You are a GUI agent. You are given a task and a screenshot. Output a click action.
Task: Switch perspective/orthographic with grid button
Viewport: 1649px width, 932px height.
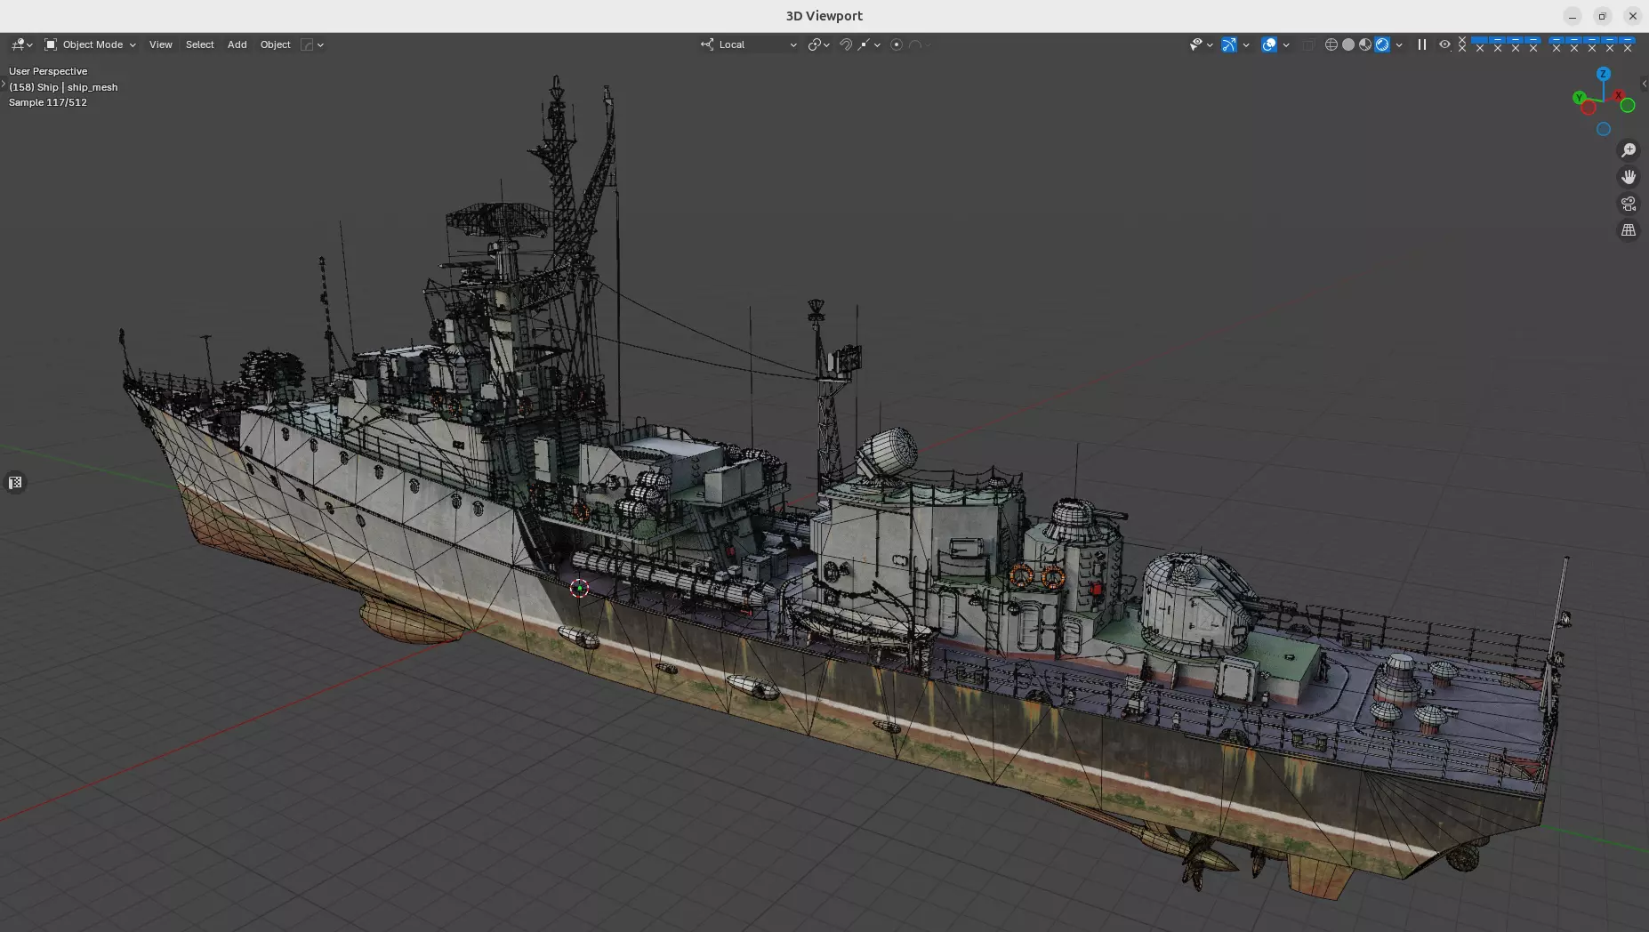click(1629, 230)
